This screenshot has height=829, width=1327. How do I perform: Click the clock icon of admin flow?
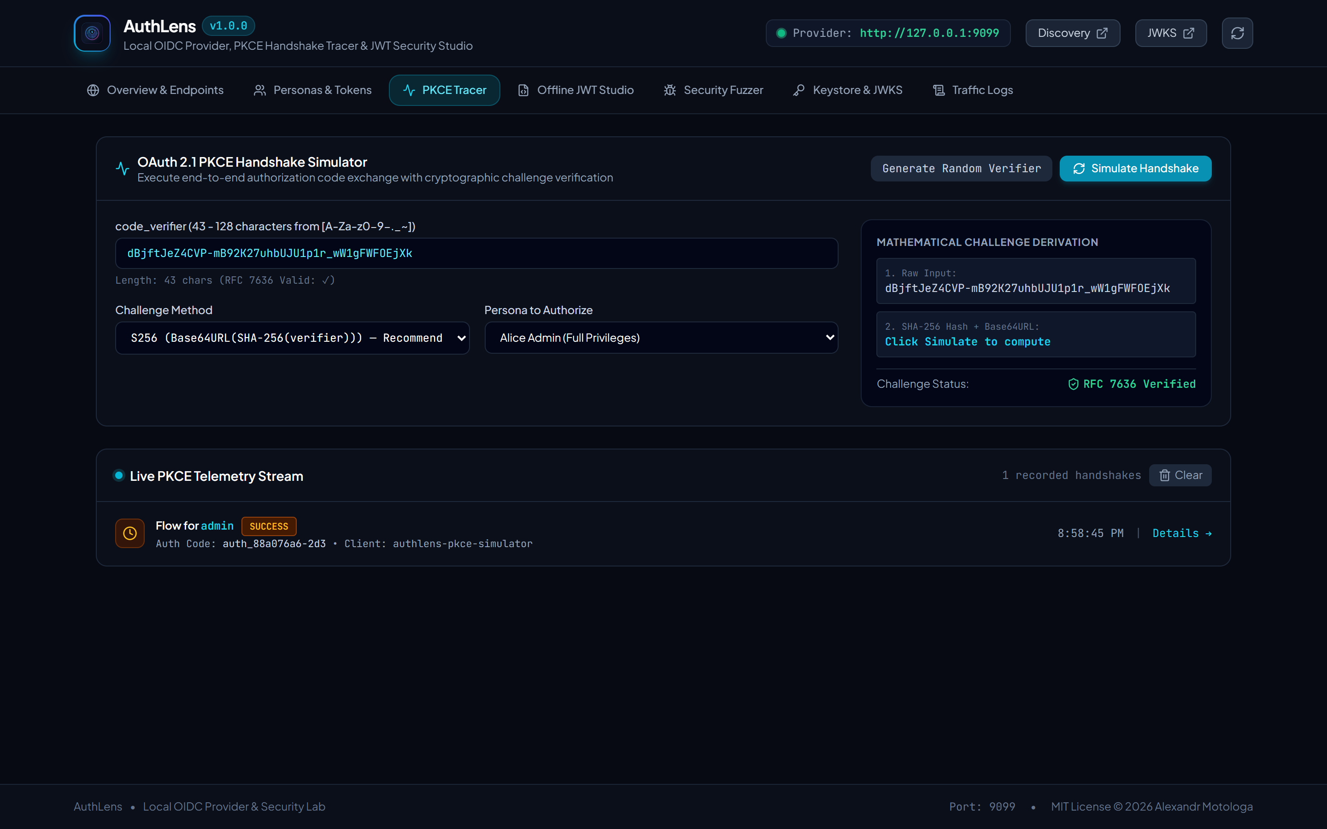click(130, 533)
